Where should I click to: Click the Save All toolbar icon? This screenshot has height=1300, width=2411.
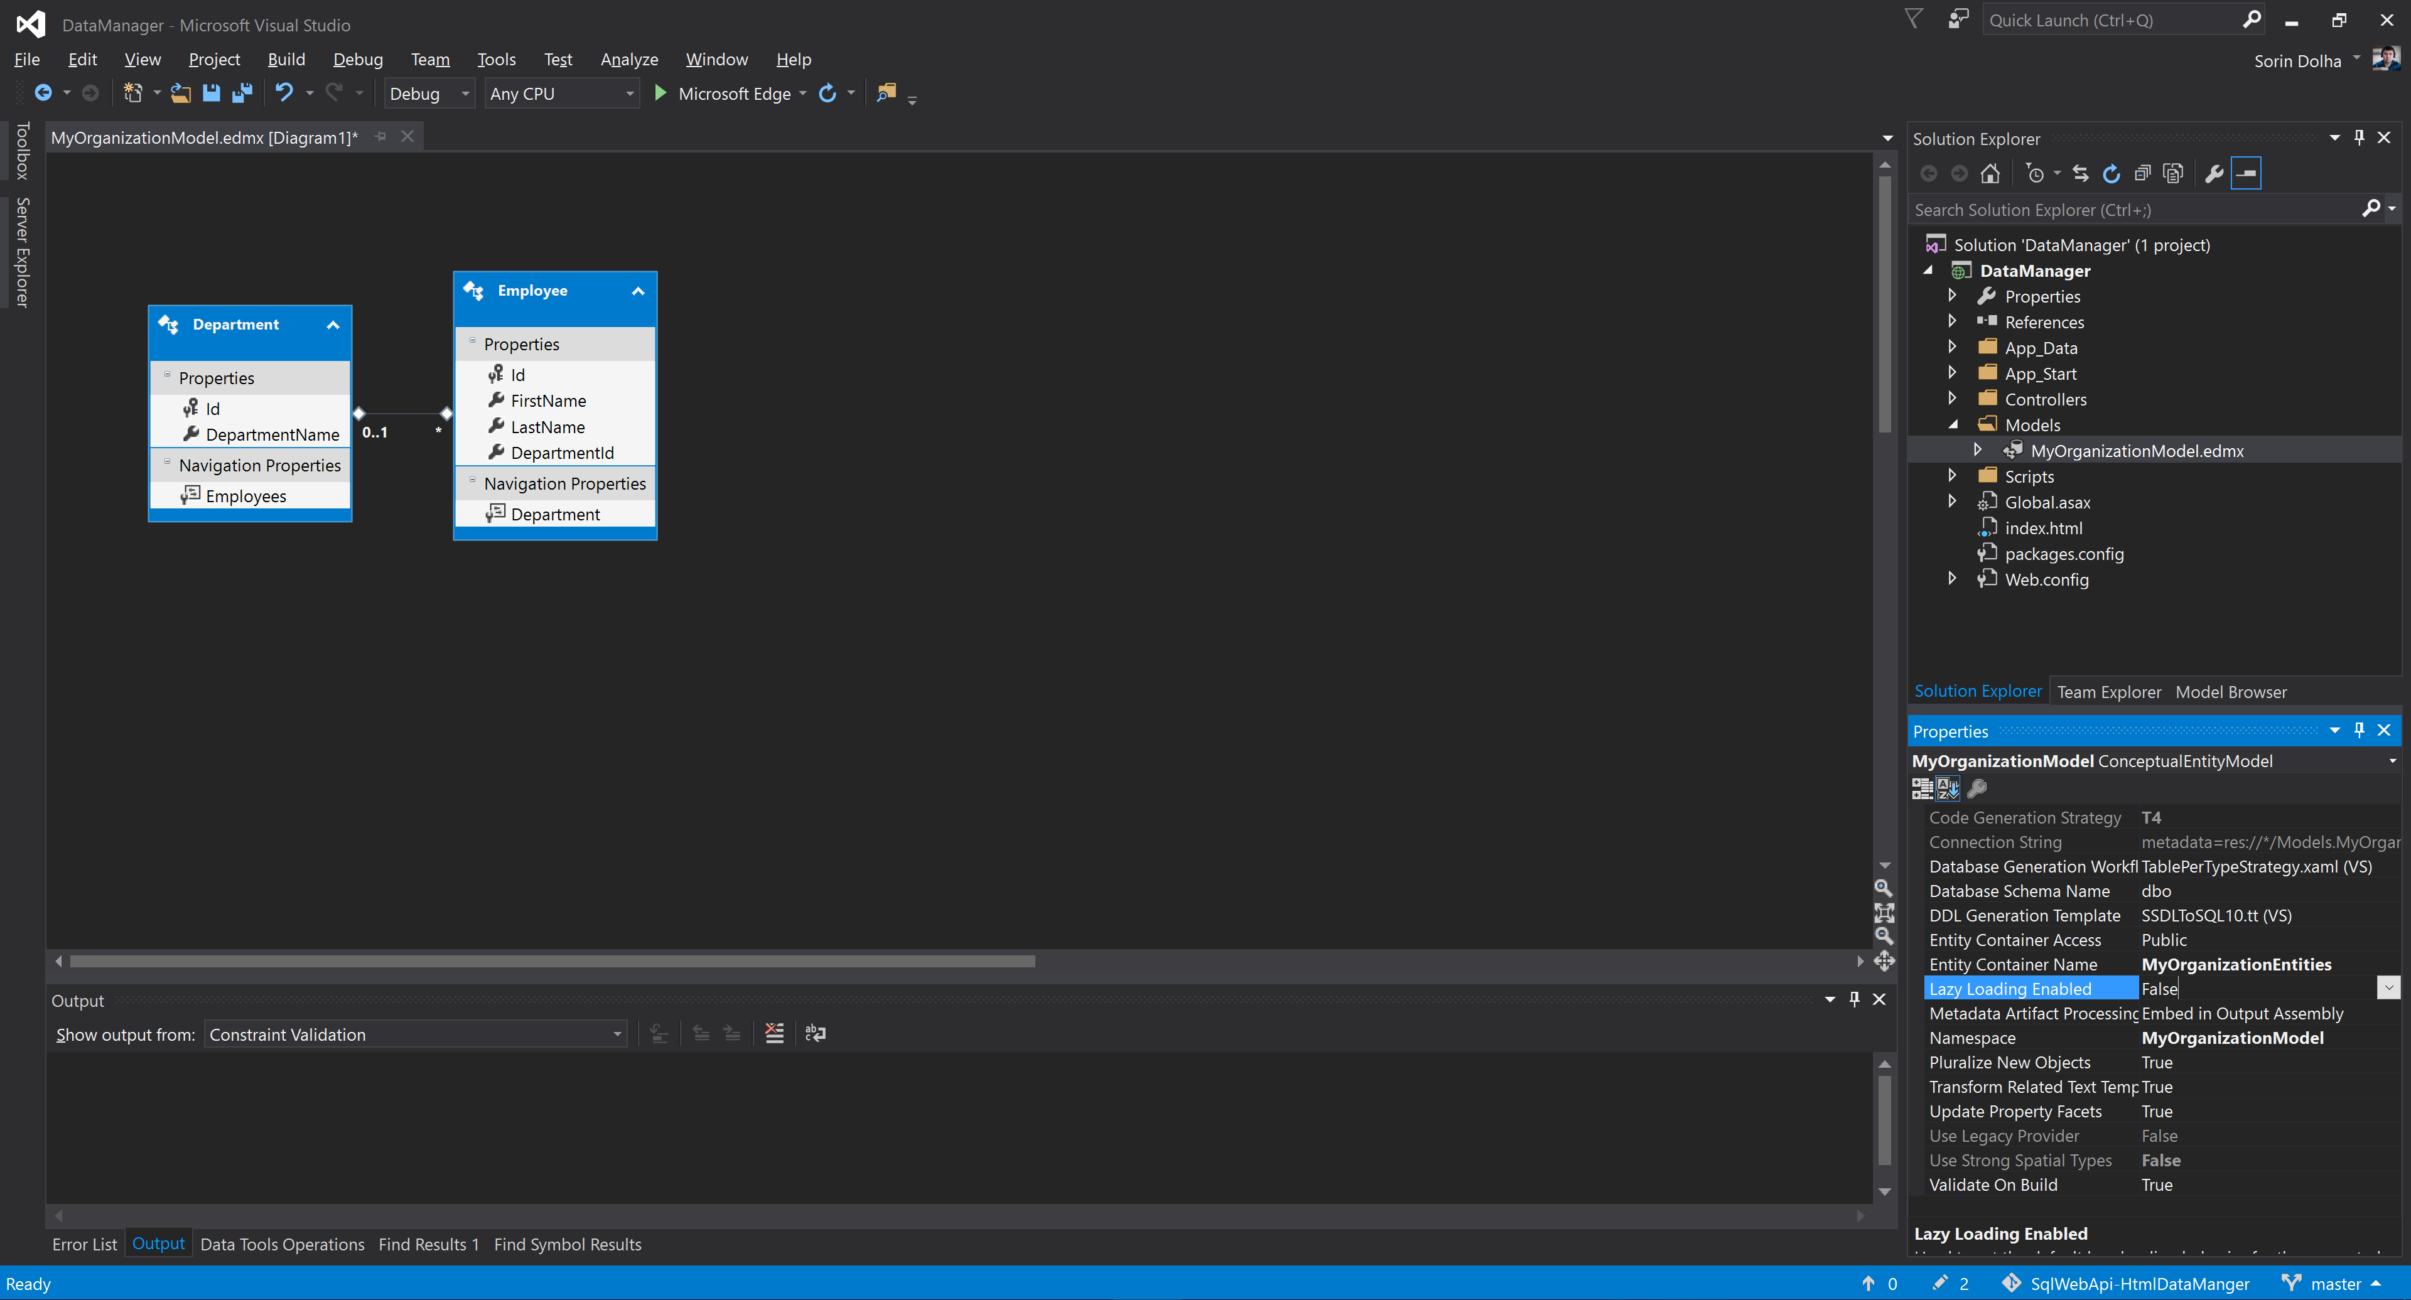tap(242, 93)
